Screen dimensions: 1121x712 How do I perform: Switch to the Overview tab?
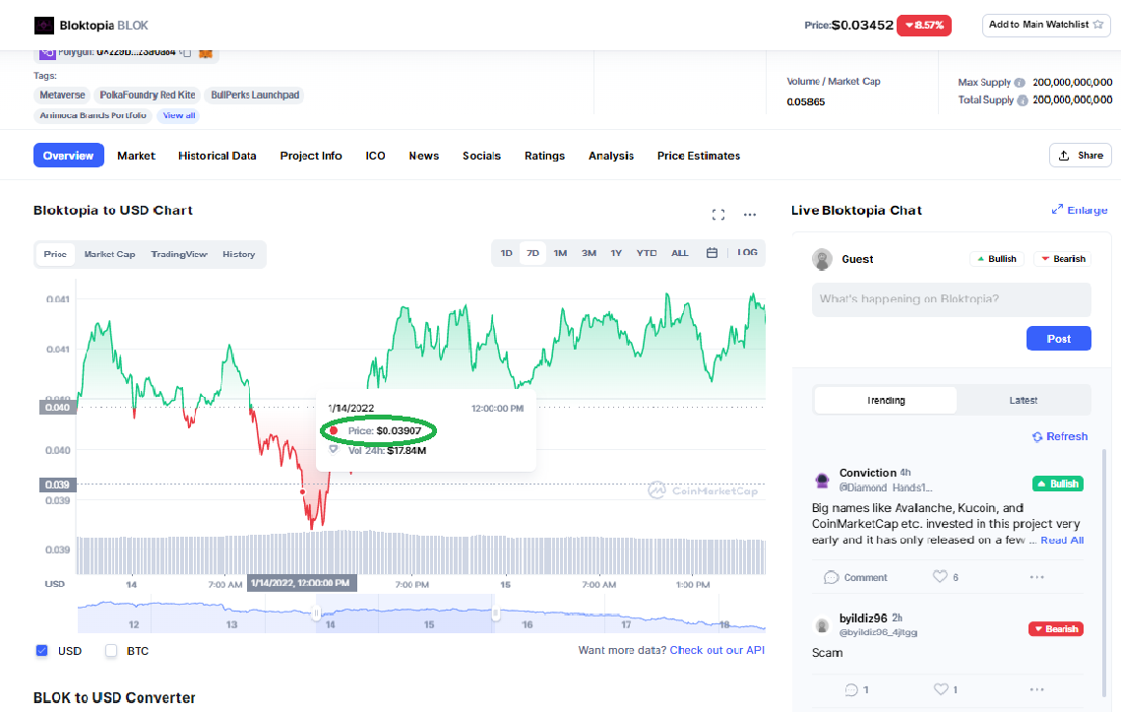[x=69, y=156]
